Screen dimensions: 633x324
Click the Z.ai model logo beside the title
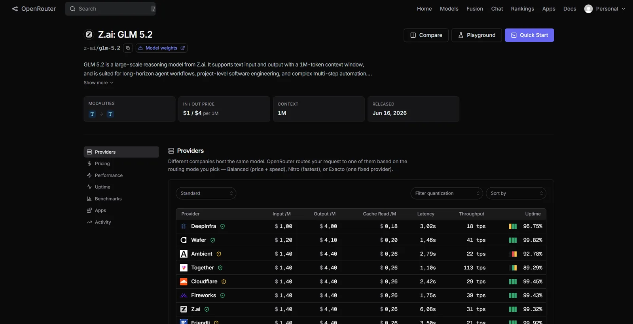(x=89, y=34)
